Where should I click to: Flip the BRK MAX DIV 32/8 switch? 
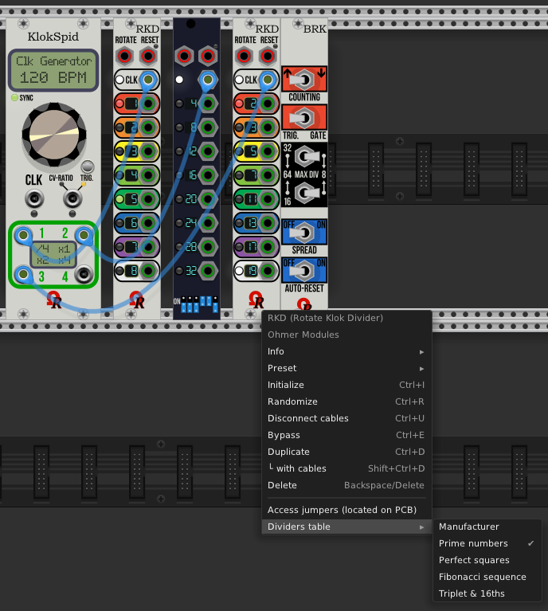tap(307, 156)
